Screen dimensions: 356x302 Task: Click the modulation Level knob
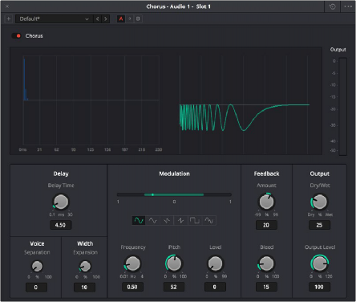[x=215, y=263]
